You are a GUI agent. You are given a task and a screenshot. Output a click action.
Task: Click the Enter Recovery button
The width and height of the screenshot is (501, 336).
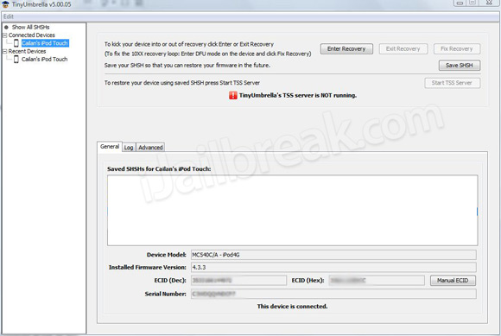tap(346, 49)
